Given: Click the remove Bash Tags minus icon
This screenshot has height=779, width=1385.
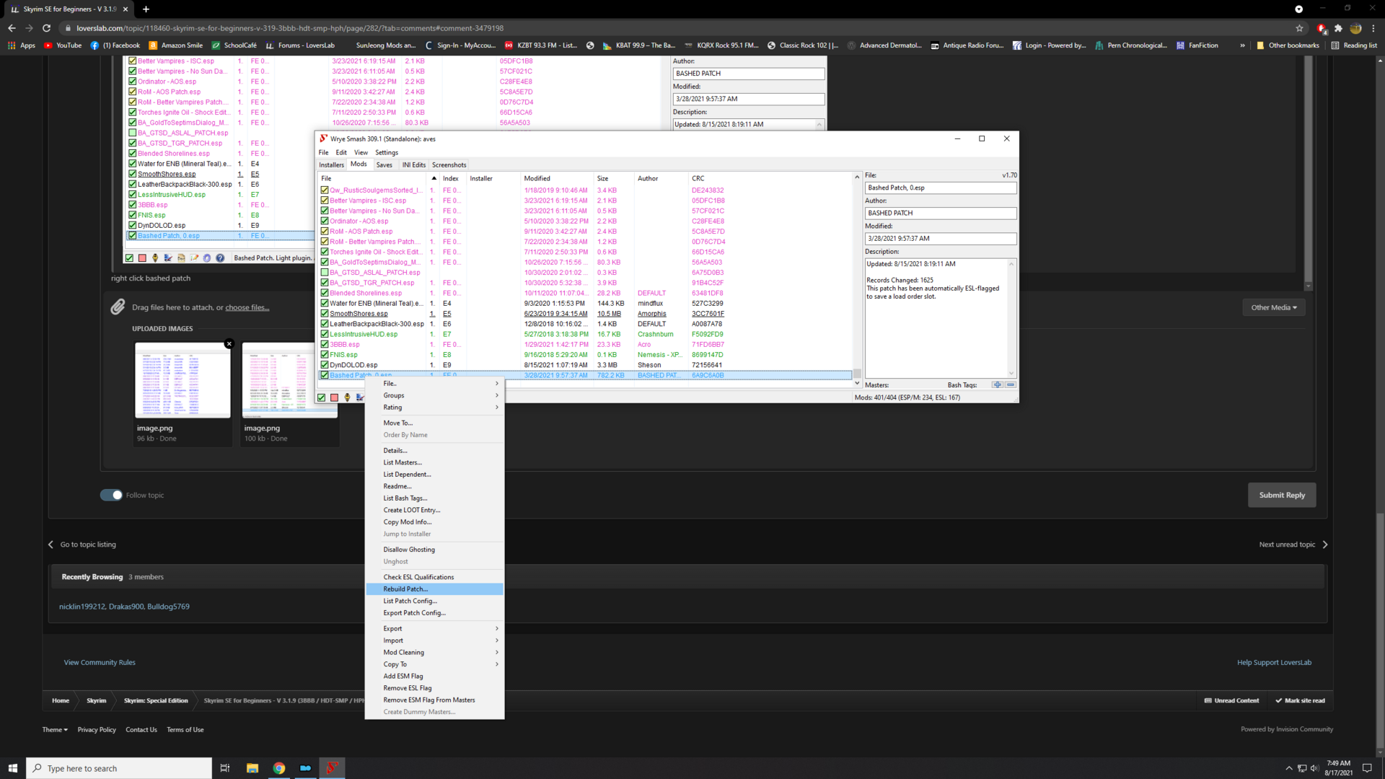Looking at the screenshot, I should click(x=1011, y=385).
